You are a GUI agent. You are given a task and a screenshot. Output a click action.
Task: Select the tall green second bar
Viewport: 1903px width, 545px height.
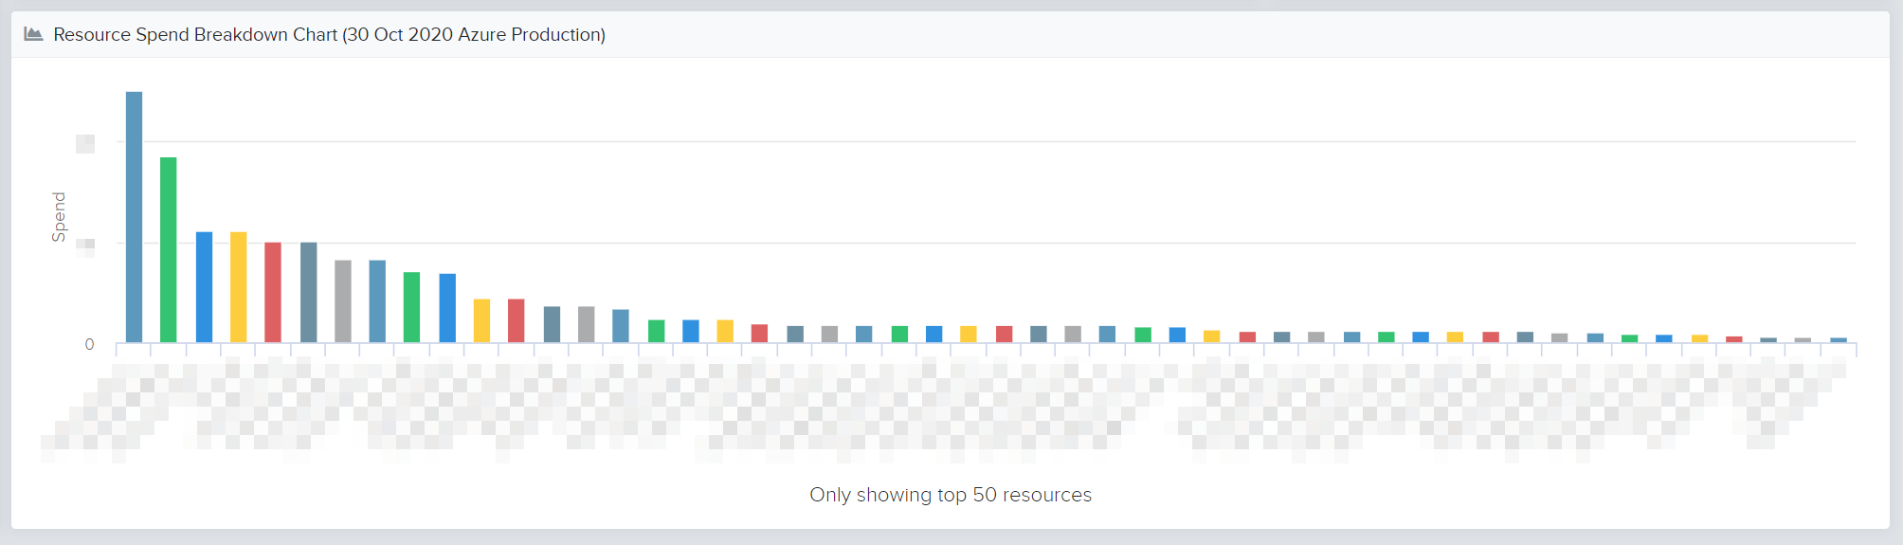169,249
